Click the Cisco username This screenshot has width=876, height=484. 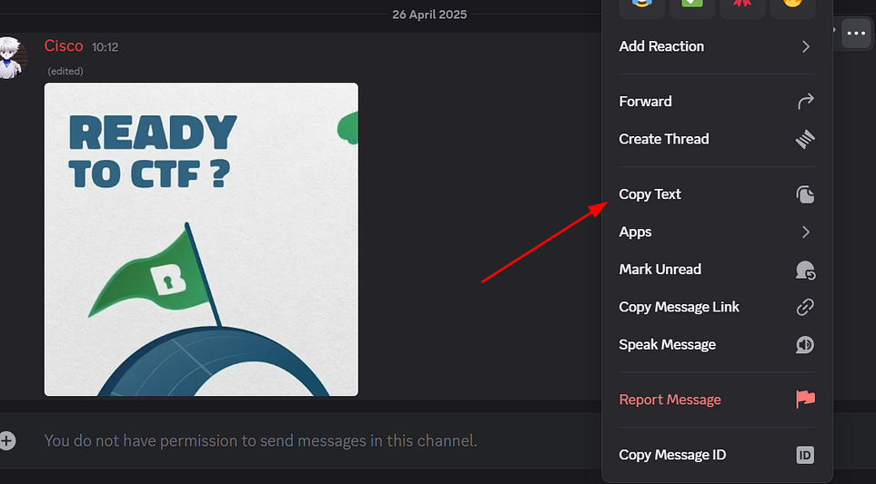click(x=64, y=45)
